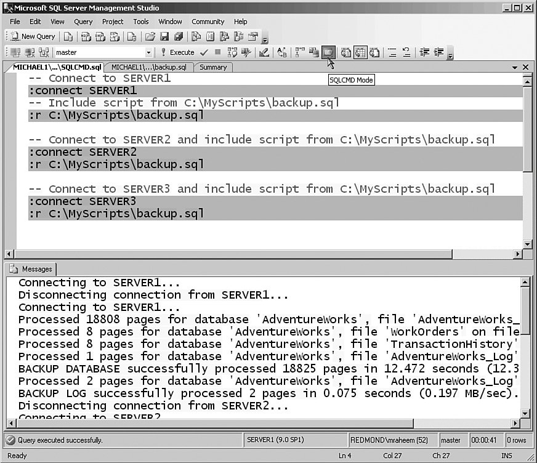
Task: Click the Execute button
Action: 178,52
